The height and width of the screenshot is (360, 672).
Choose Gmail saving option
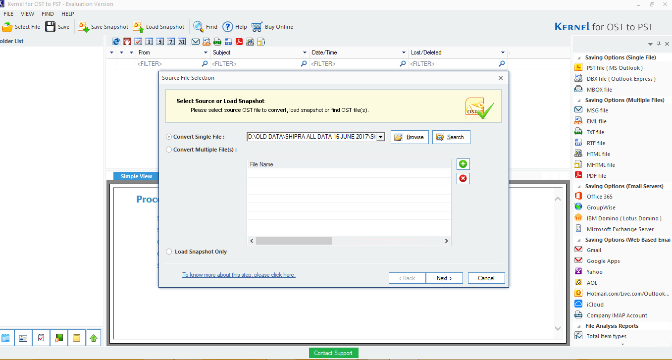pyautogui.click(x=594, y=250)
